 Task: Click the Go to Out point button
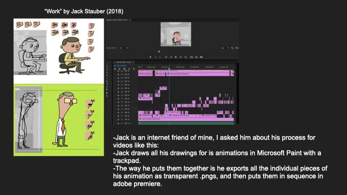point(186,57)
